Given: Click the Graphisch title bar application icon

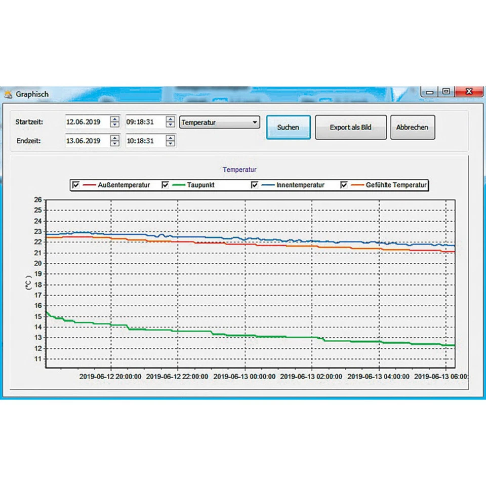Looking at the screenshot, I should (8, 94).
